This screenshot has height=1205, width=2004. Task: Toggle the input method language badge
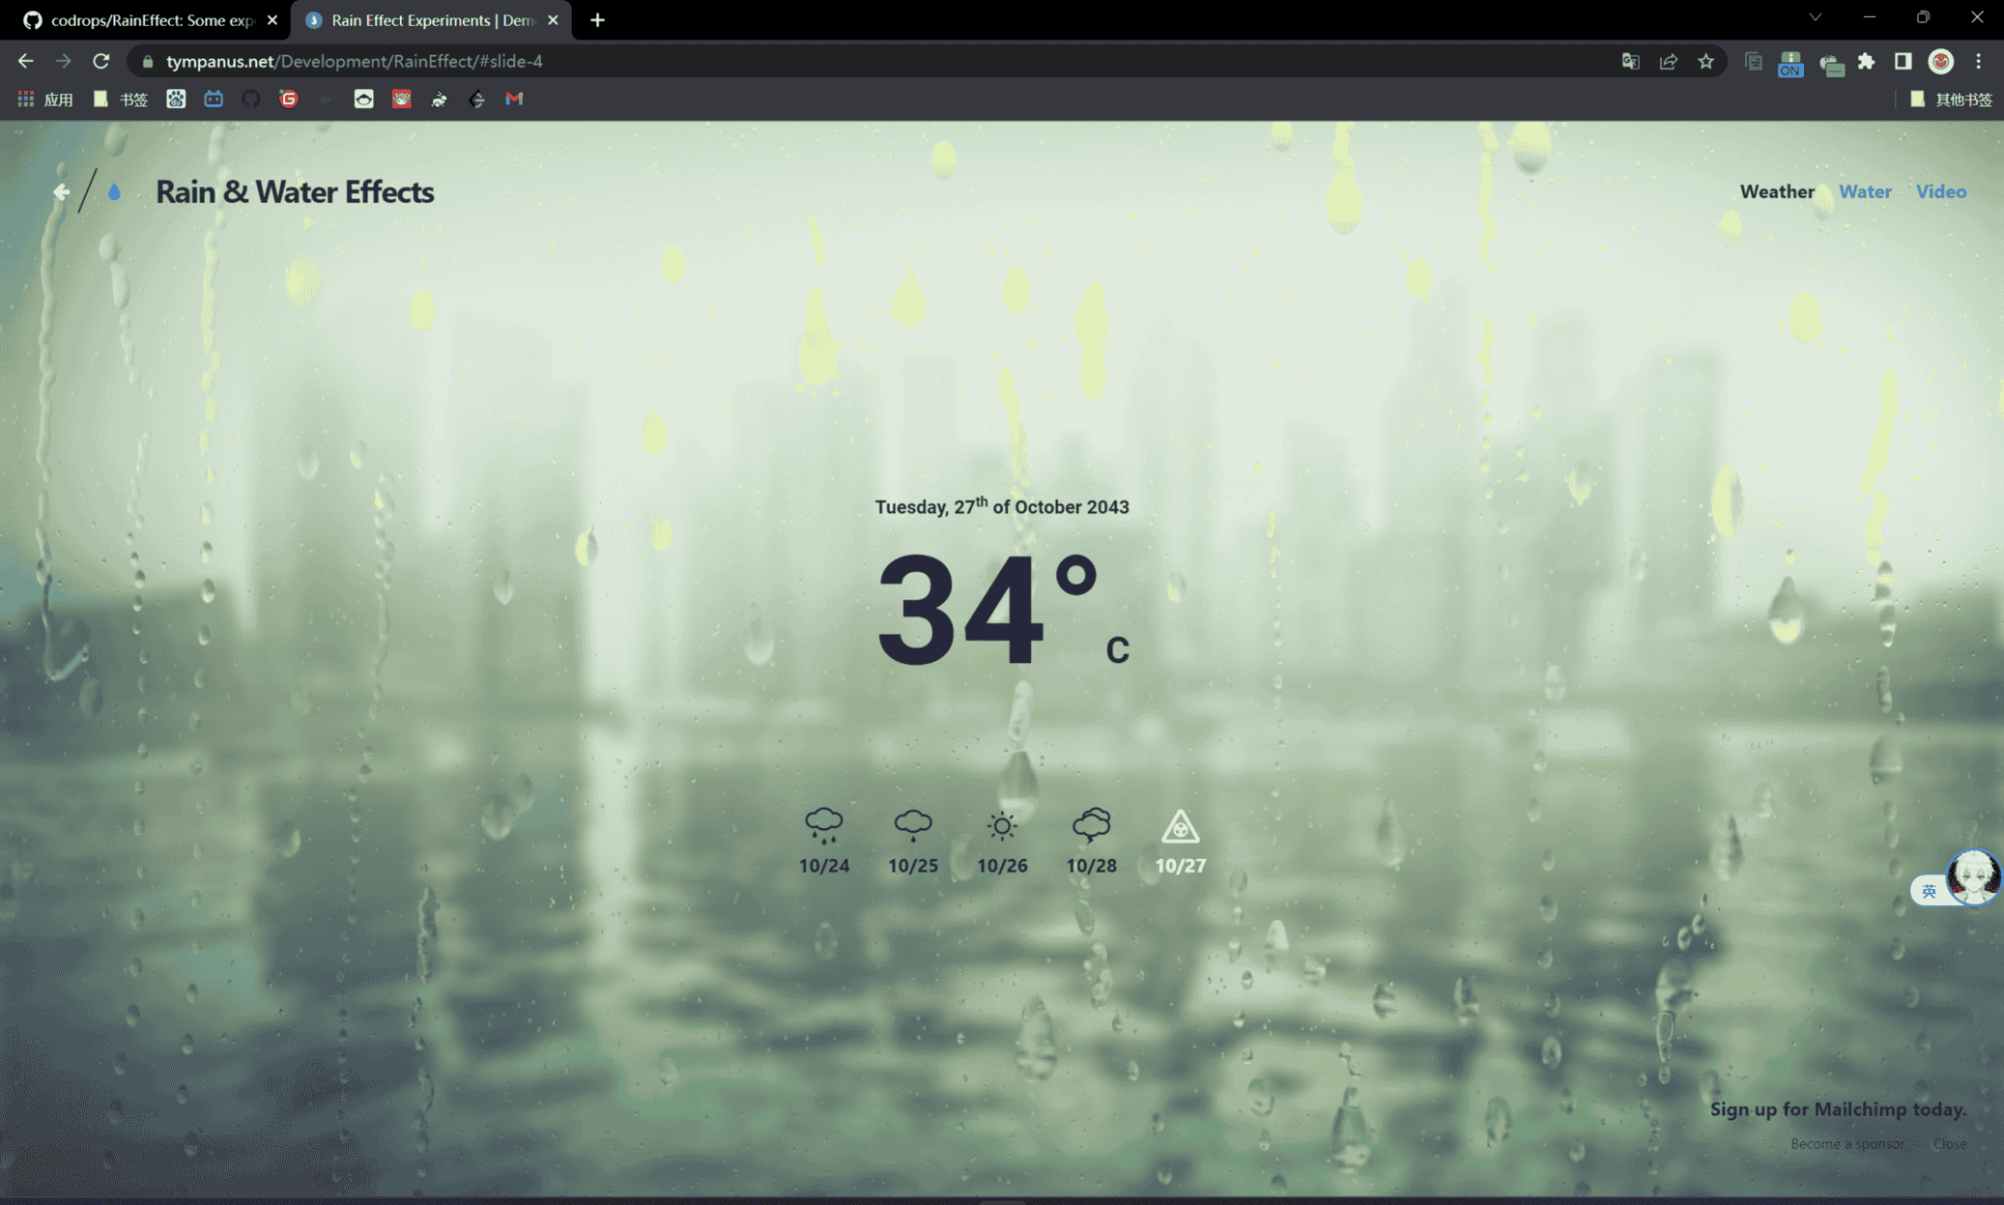(1928, 890)
